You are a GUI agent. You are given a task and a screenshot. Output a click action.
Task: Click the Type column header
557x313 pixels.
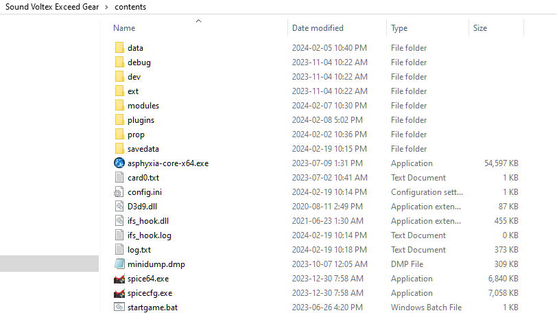pyautogui.click(x=399, y=28)
